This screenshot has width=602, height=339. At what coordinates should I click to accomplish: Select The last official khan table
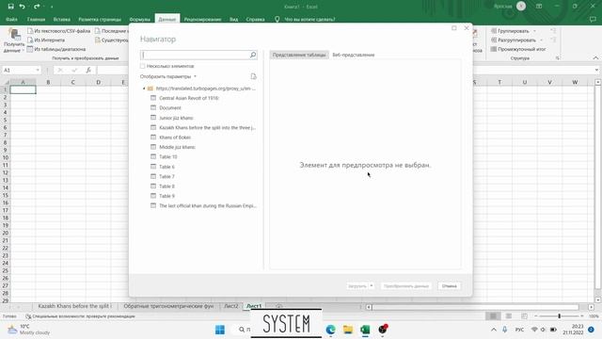pyautogui.click(x=203, y=206)
